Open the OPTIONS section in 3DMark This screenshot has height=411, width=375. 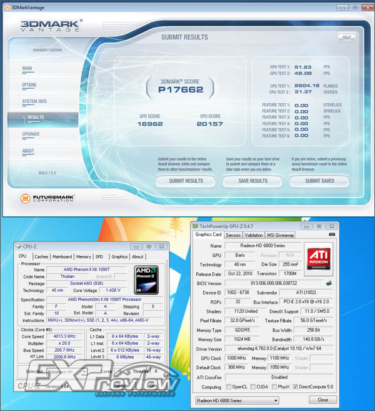pos(29,85)
